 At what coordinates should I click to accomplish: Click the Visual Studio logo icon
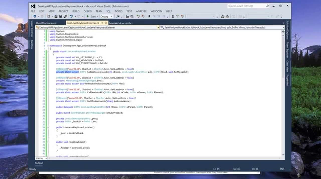33,6
